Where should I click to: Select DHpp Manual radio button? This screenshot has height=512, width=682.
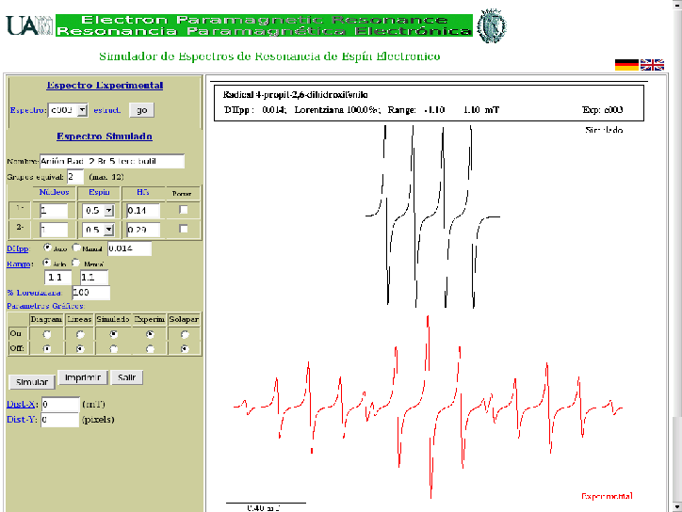(76, 248)
